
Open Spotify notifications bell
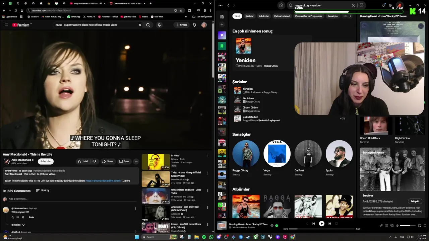pyautogui.click(x=383, y=5)
